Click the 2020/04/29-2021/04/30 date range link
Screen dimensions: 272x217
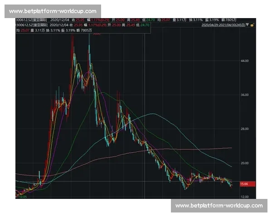coord(223,25)
